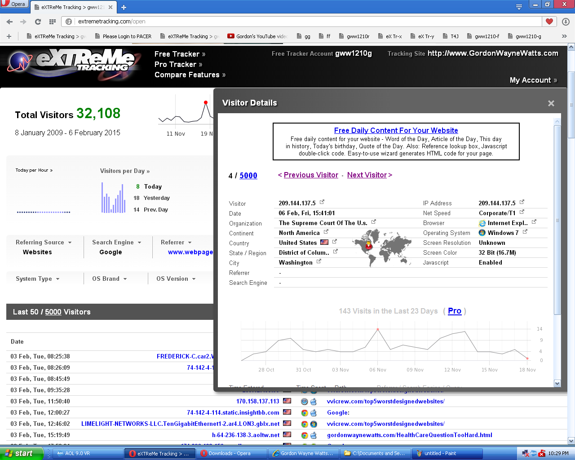The width and height of the screenshot is (575, 460).
Task: Open the tab list menu icon
Action: click(x=519, y=7)
